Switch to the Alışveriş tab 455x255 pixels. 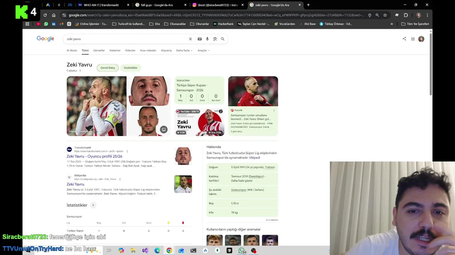pos(166,50)
